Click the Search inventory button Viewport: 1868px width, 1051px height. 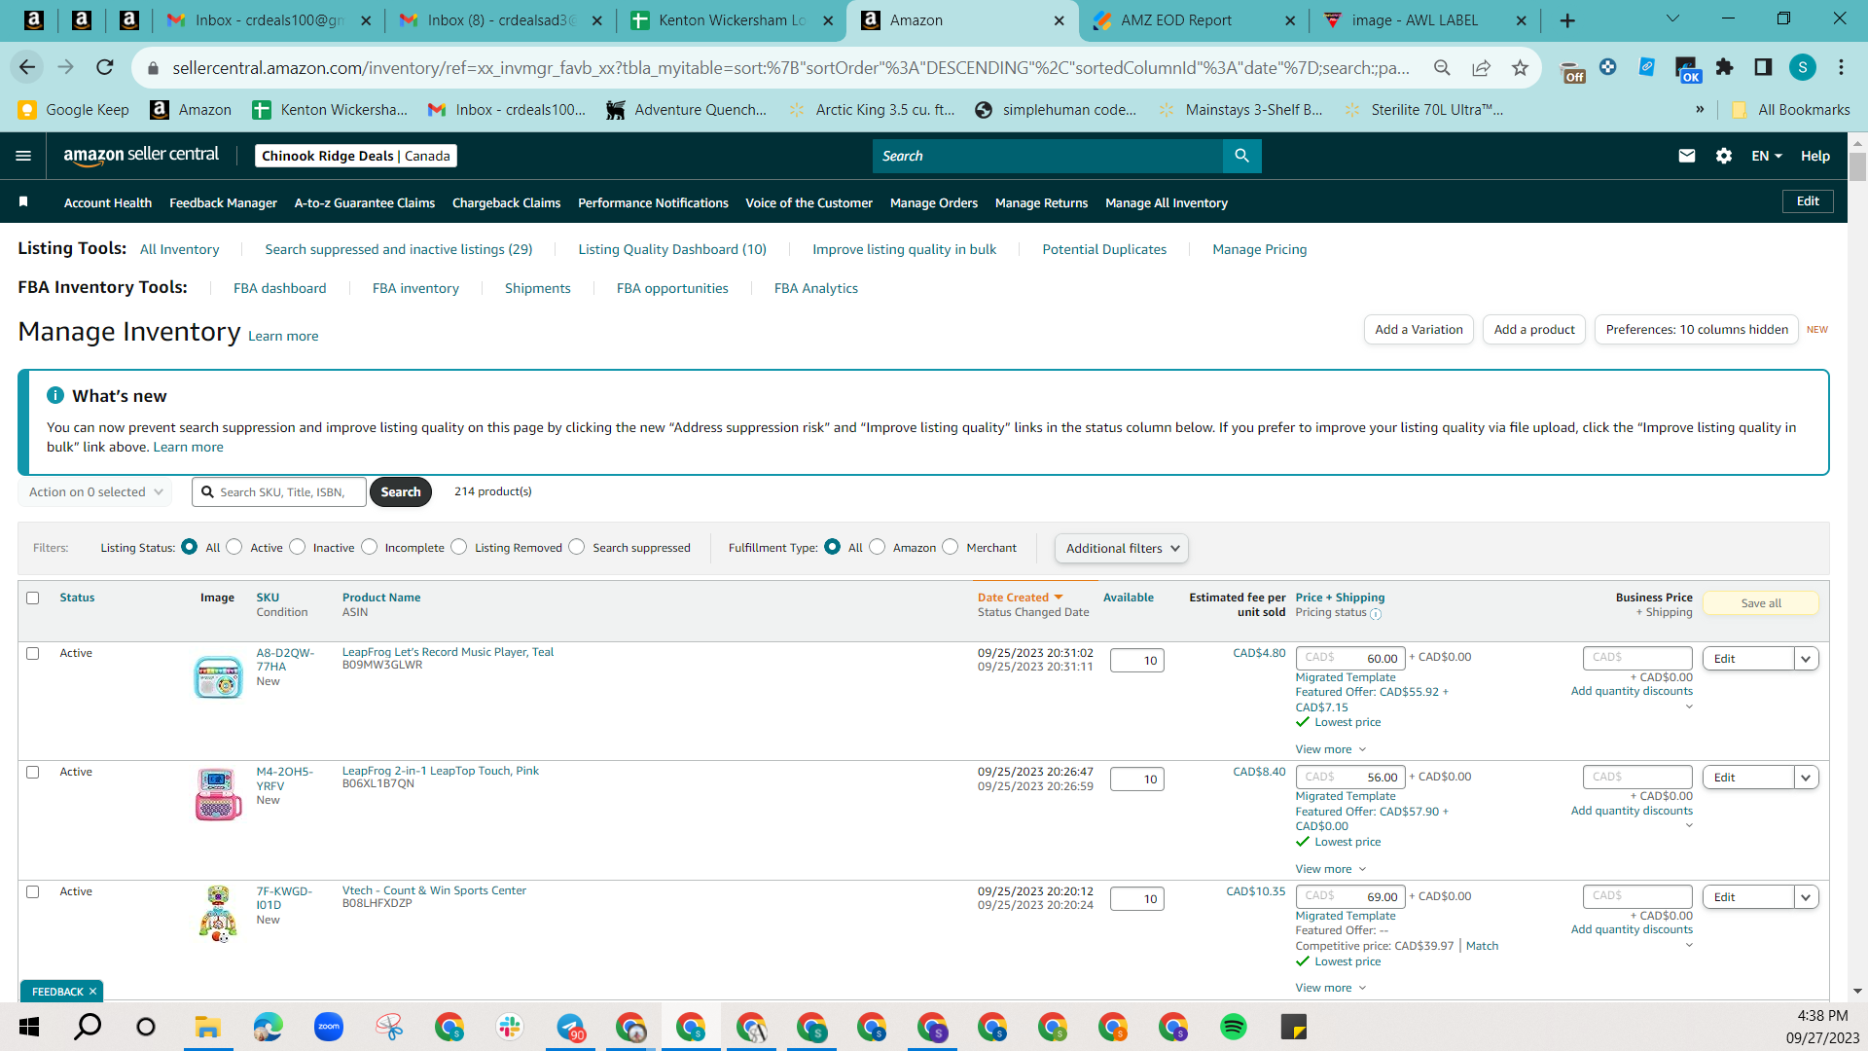click(401, 492)
